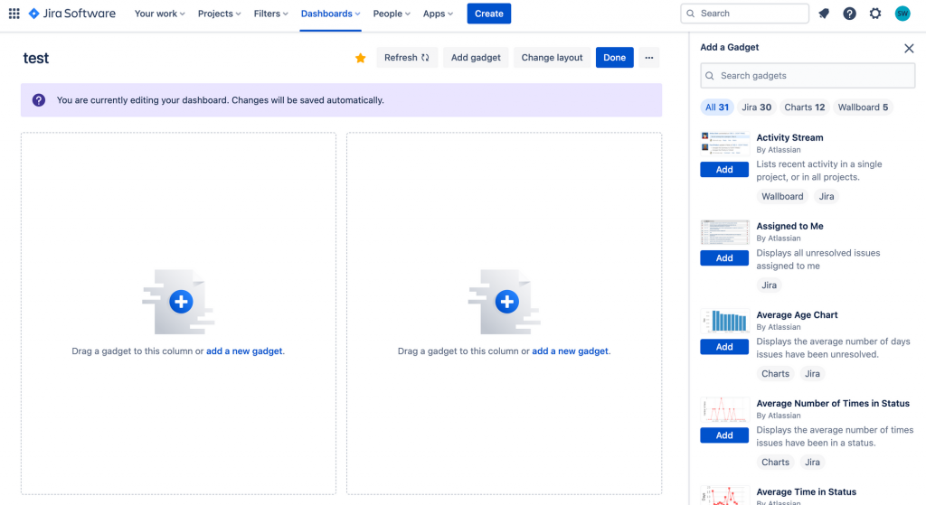The image size is (926, 505).
Task: Add the Assigned to Me gadget
Action: click(x=724, y=258)
